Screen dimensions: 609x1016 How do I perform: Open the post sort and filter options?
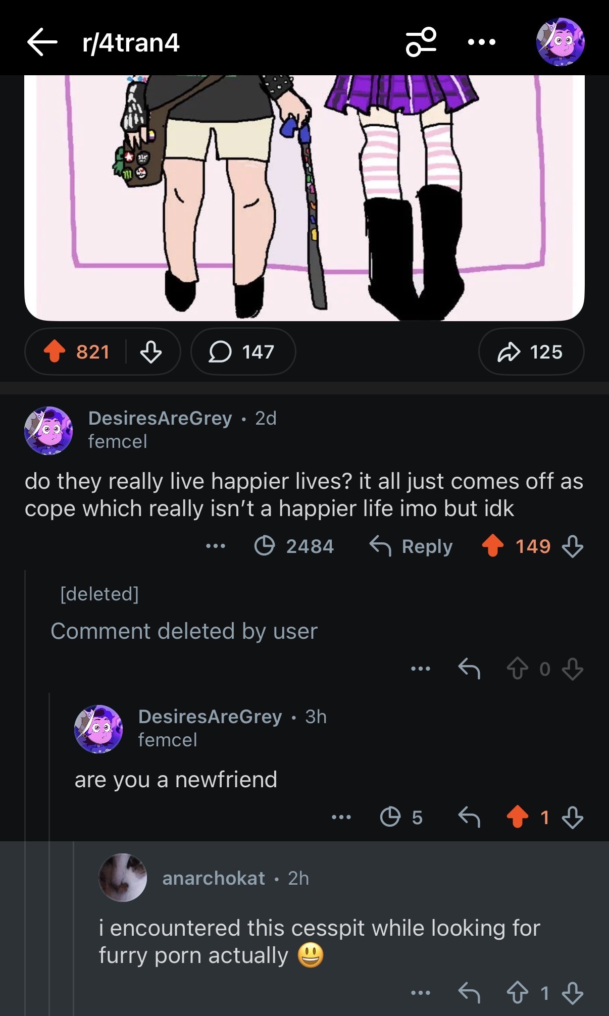(x=421, y=42)
